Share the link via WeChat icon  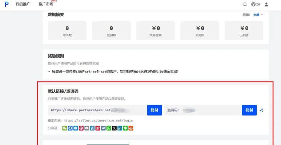pyautogui.click(x=65, y=128)
